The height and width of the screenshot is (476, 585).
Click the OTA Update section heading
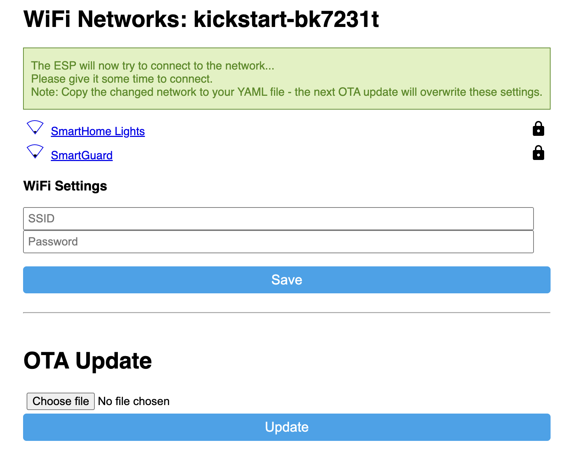[x=87, y=361]
